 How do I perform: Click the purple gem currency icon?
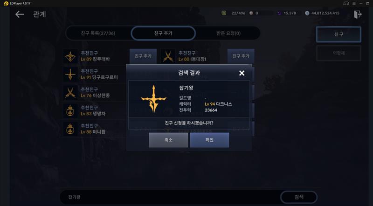pos(279,13)
